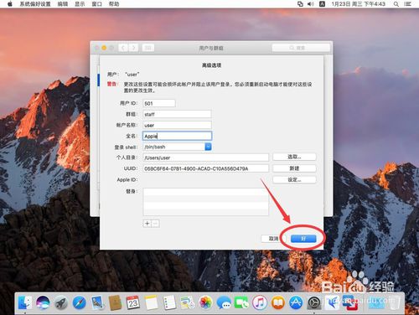Click the 取消 (Cancel) button
Screen dimensions: 419x315
coord(273,239)
